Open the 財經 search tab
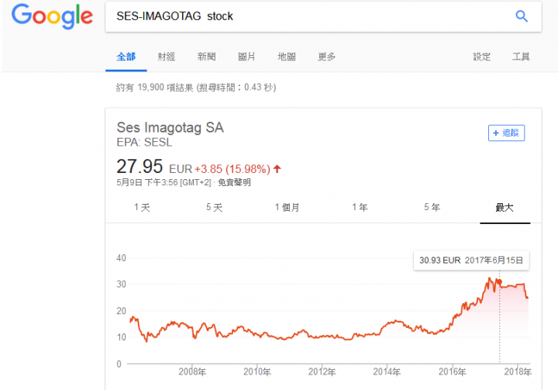Image resolution: width=558 pixels, height=390 pixels. (167, 57)
